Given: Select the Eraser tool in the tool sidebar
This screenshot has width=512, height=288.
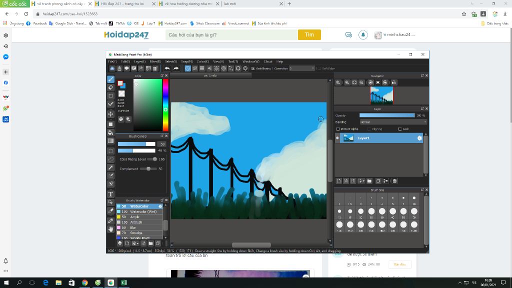Looking at the screenshot, I should (x=110, y=87).
